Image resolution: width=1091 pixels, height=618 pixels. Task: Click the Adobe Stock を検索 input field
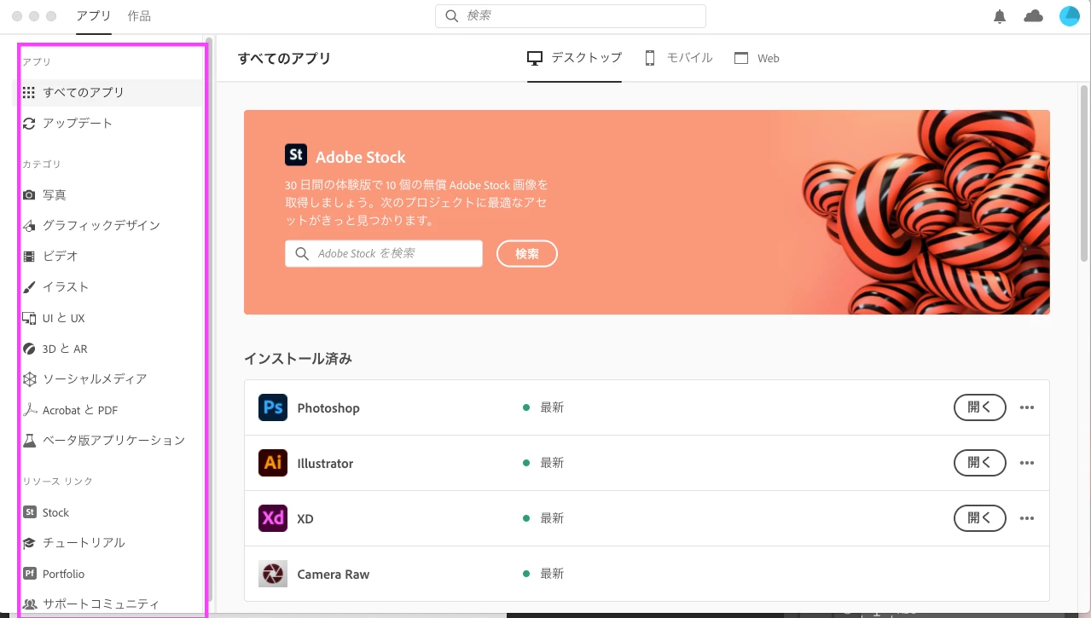384,254
